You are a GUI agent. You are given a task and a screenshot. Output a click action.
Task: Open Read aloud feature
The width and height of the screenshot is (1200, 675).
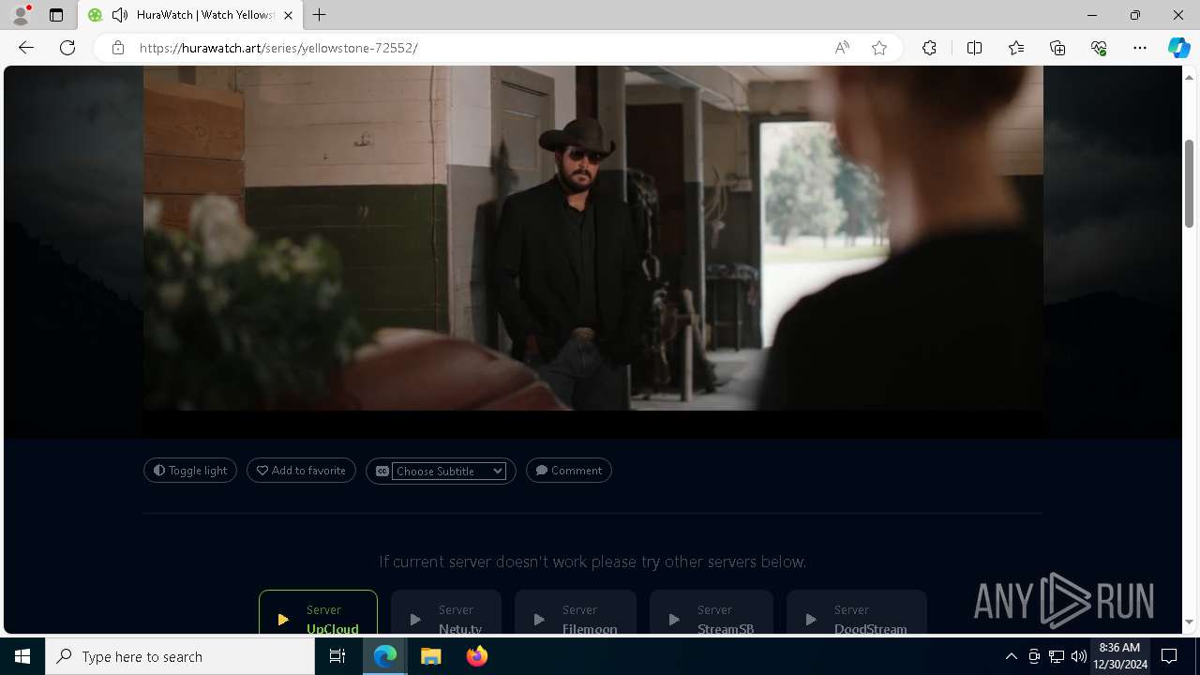point(842,48)
